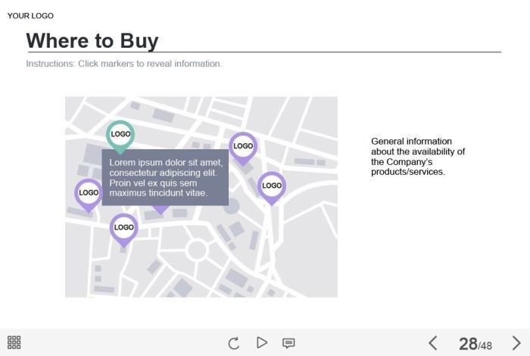Click the roundabout circle on the map
The height and width of the screenshot is (356, 530).
click(x=197, y=249)
